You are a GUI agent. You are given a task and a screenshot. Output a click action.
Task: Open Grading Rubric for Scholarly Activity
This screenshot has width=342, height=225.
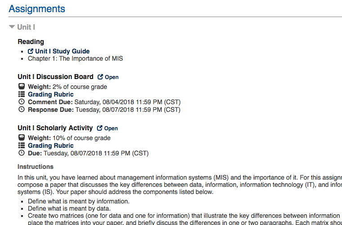tap(51, 146)
